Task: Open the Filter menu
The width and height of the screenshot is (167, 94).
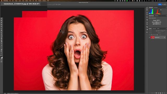Action: click(x=30, y=1)
